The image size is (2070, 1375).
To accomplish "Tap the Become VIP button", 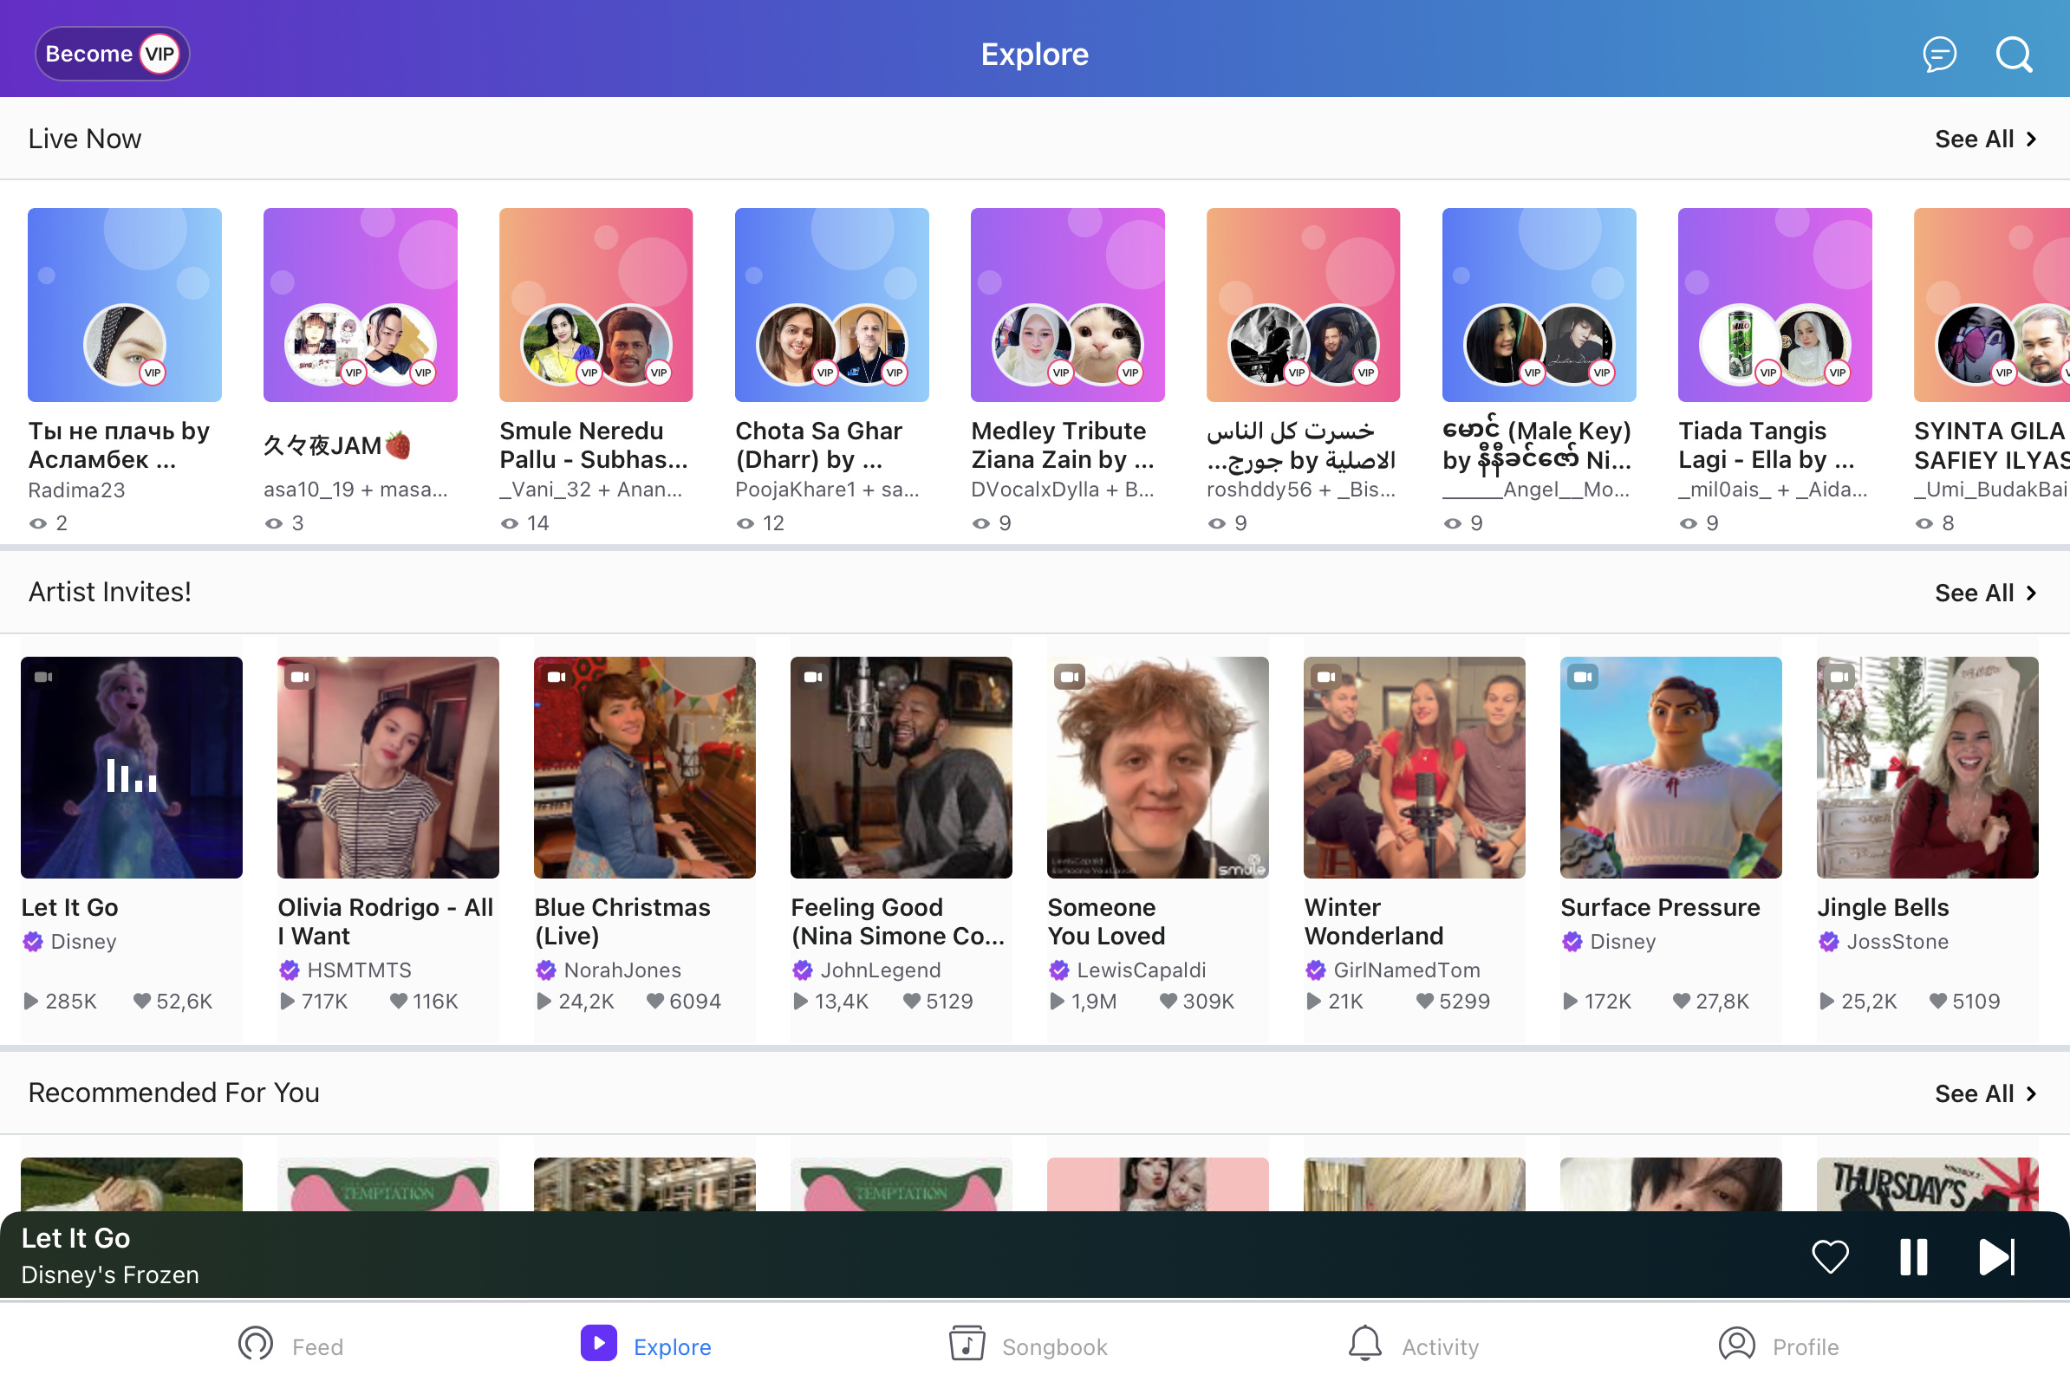I will 113,54.
